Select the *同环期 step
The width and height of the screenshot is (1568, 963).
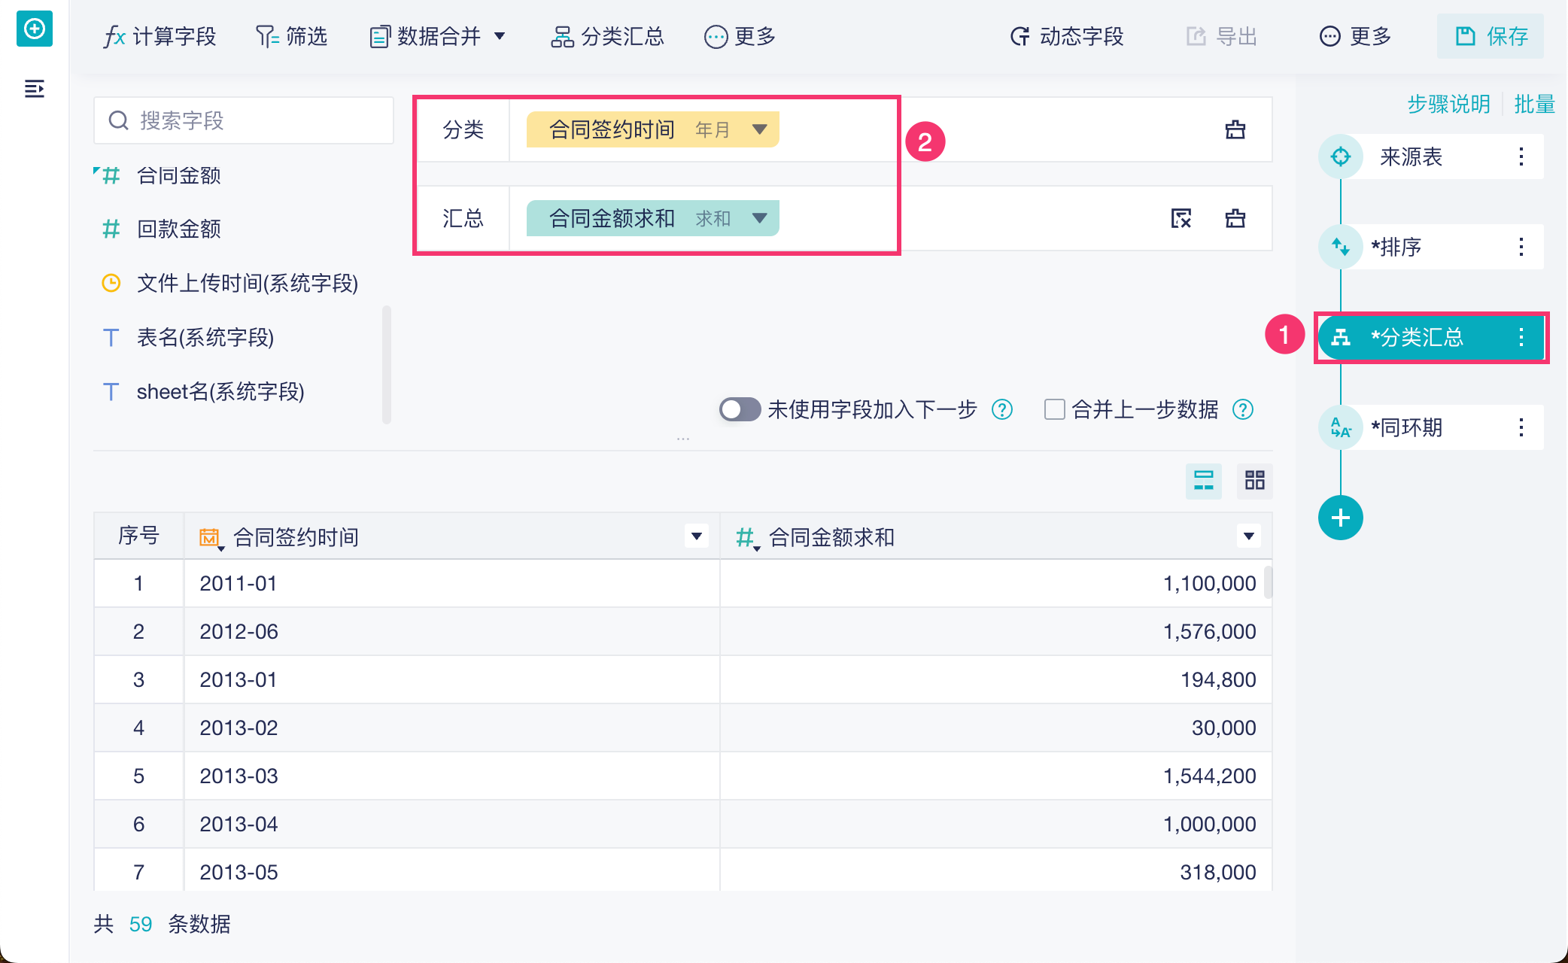tap(1405, 427)
